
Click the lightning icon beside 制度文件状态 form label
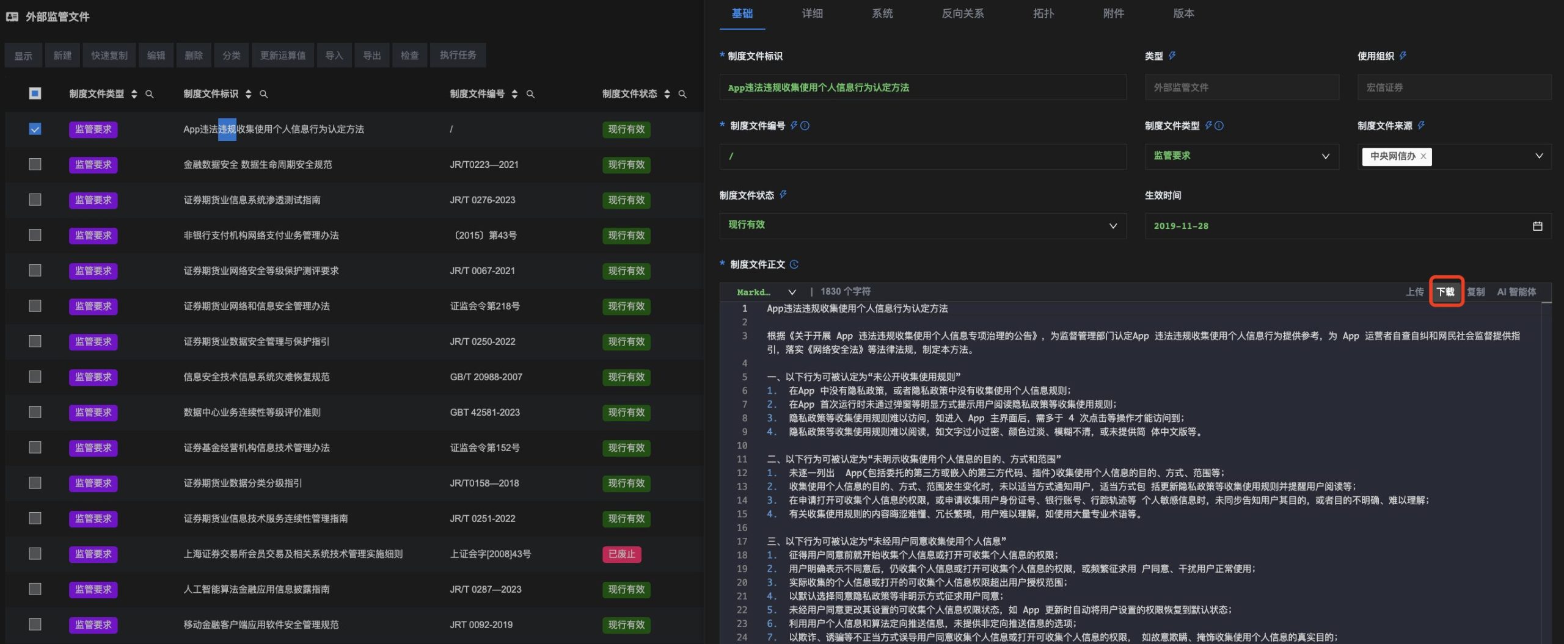(783, 195)
